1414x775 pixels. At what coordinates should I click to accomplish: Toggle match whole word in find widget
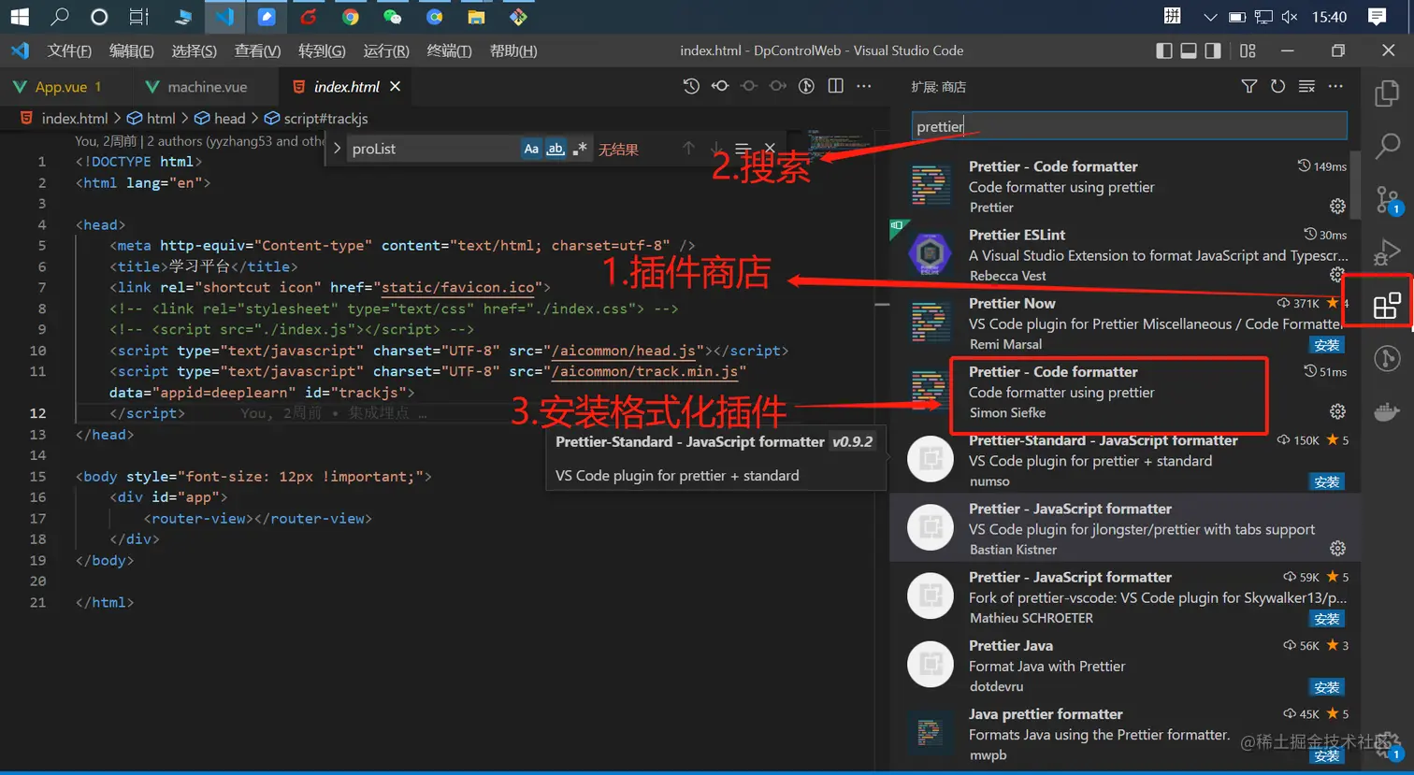pos(555,149)
